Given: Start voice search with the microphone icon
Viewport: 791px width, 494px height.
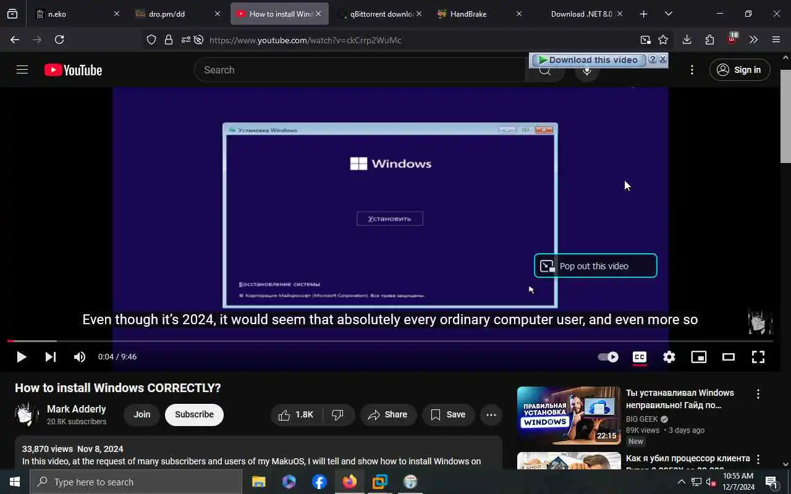Looking at the screenshot, I should pyautogui.click(x=587, y=70).
